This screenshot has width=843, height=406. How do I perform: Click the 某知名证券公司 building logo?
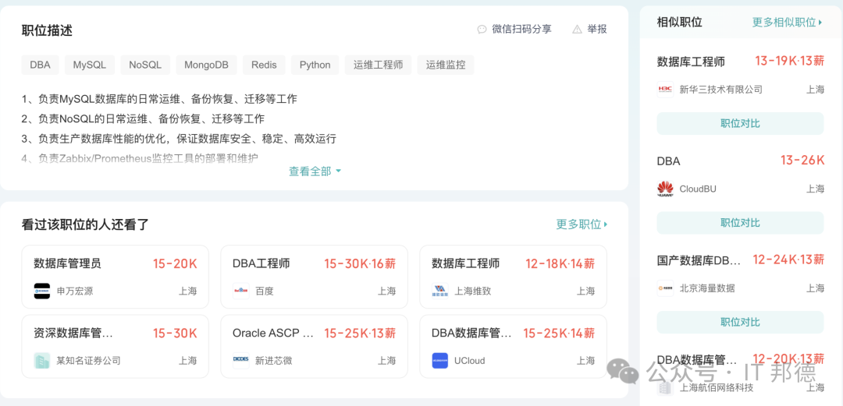[42, 360]
